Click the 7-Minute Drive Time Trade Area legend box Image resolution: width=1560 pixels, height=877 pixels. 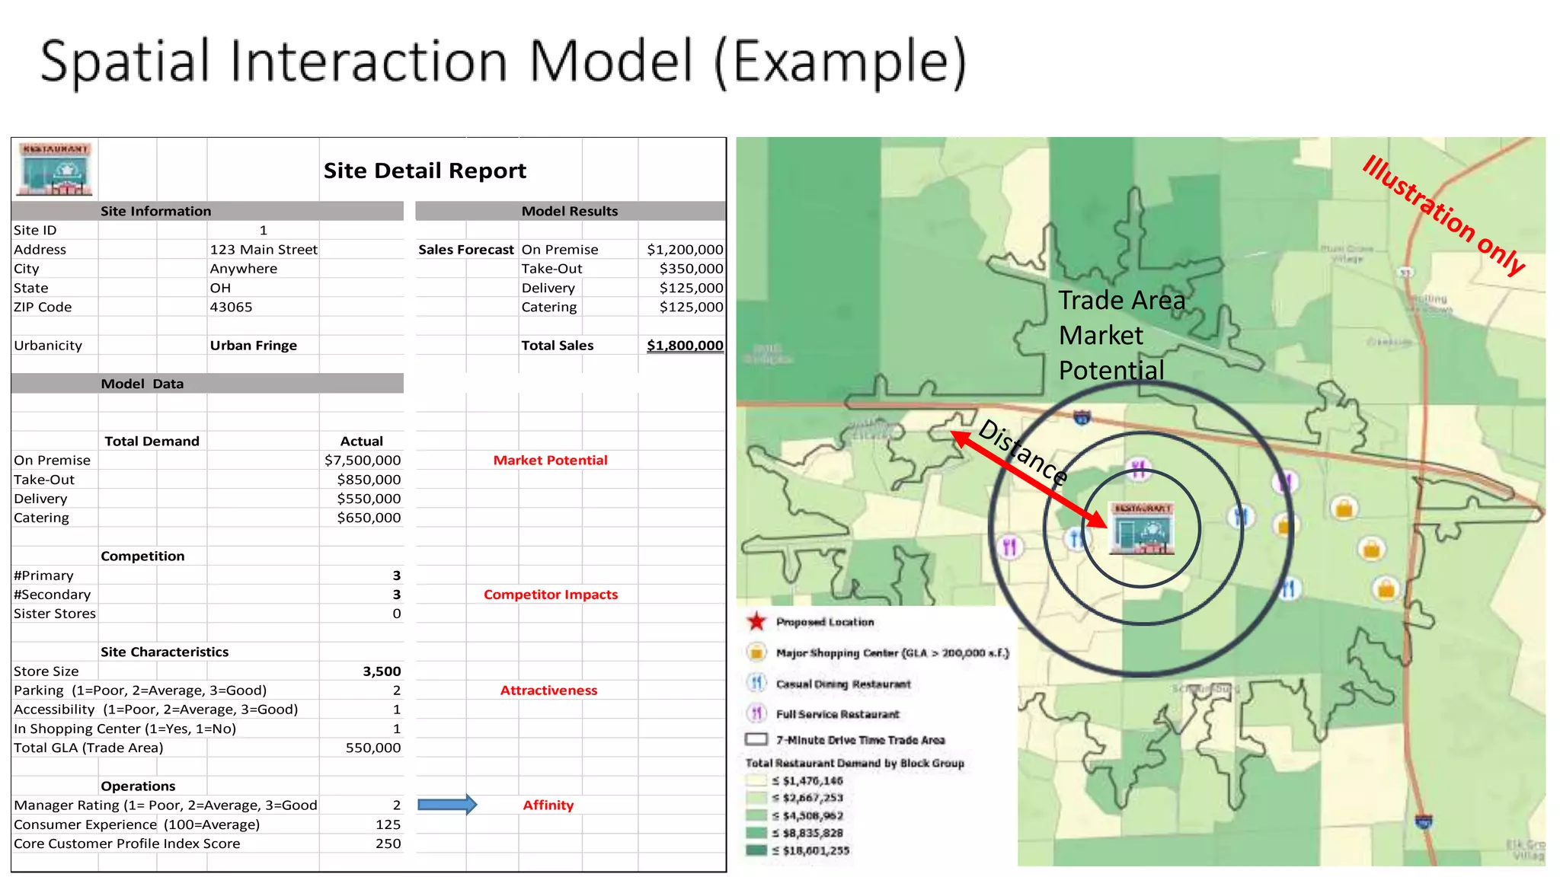click(x=756, y=739)
